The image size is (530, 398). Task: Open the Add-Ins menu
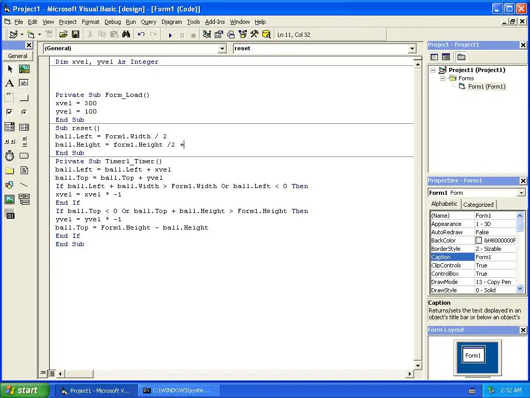point(215,22)
